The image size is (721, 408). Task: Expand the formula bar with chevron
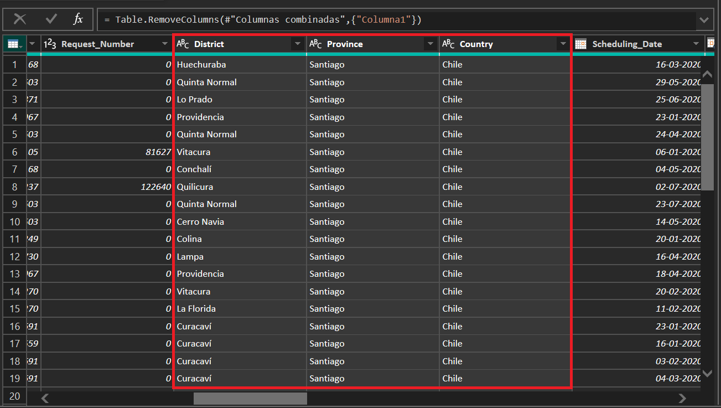click(704, 20)
